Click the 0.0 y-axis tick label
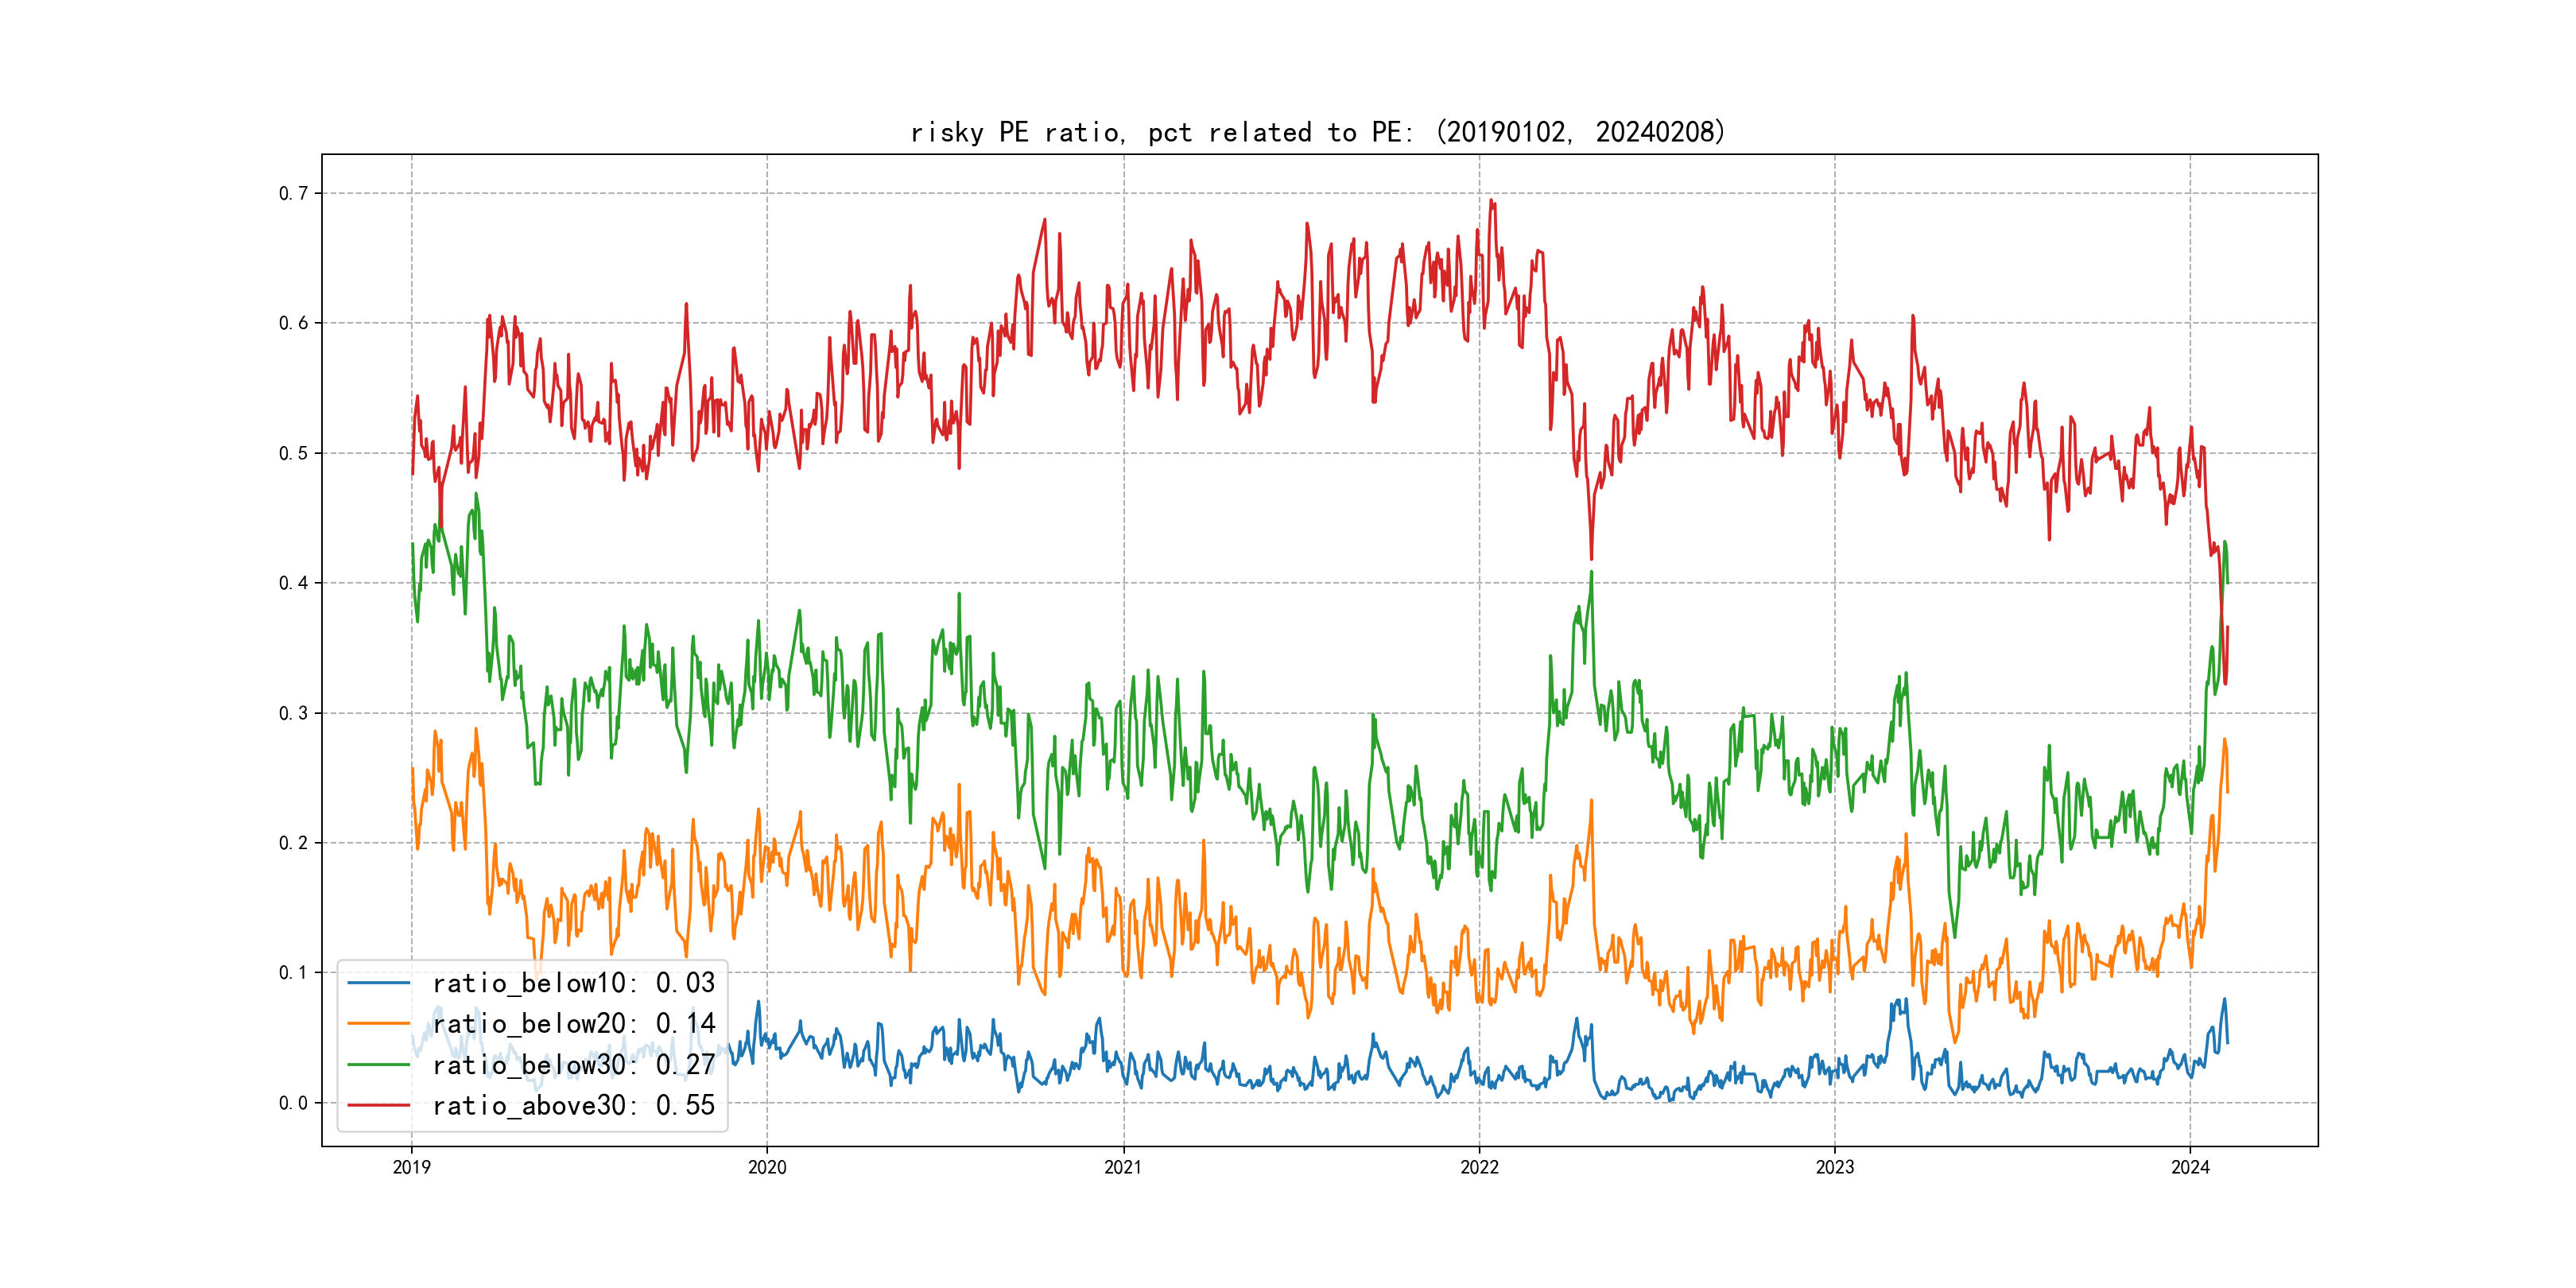The height and width of the screenshot is (1288, 2576). (x=293, y=1103)
